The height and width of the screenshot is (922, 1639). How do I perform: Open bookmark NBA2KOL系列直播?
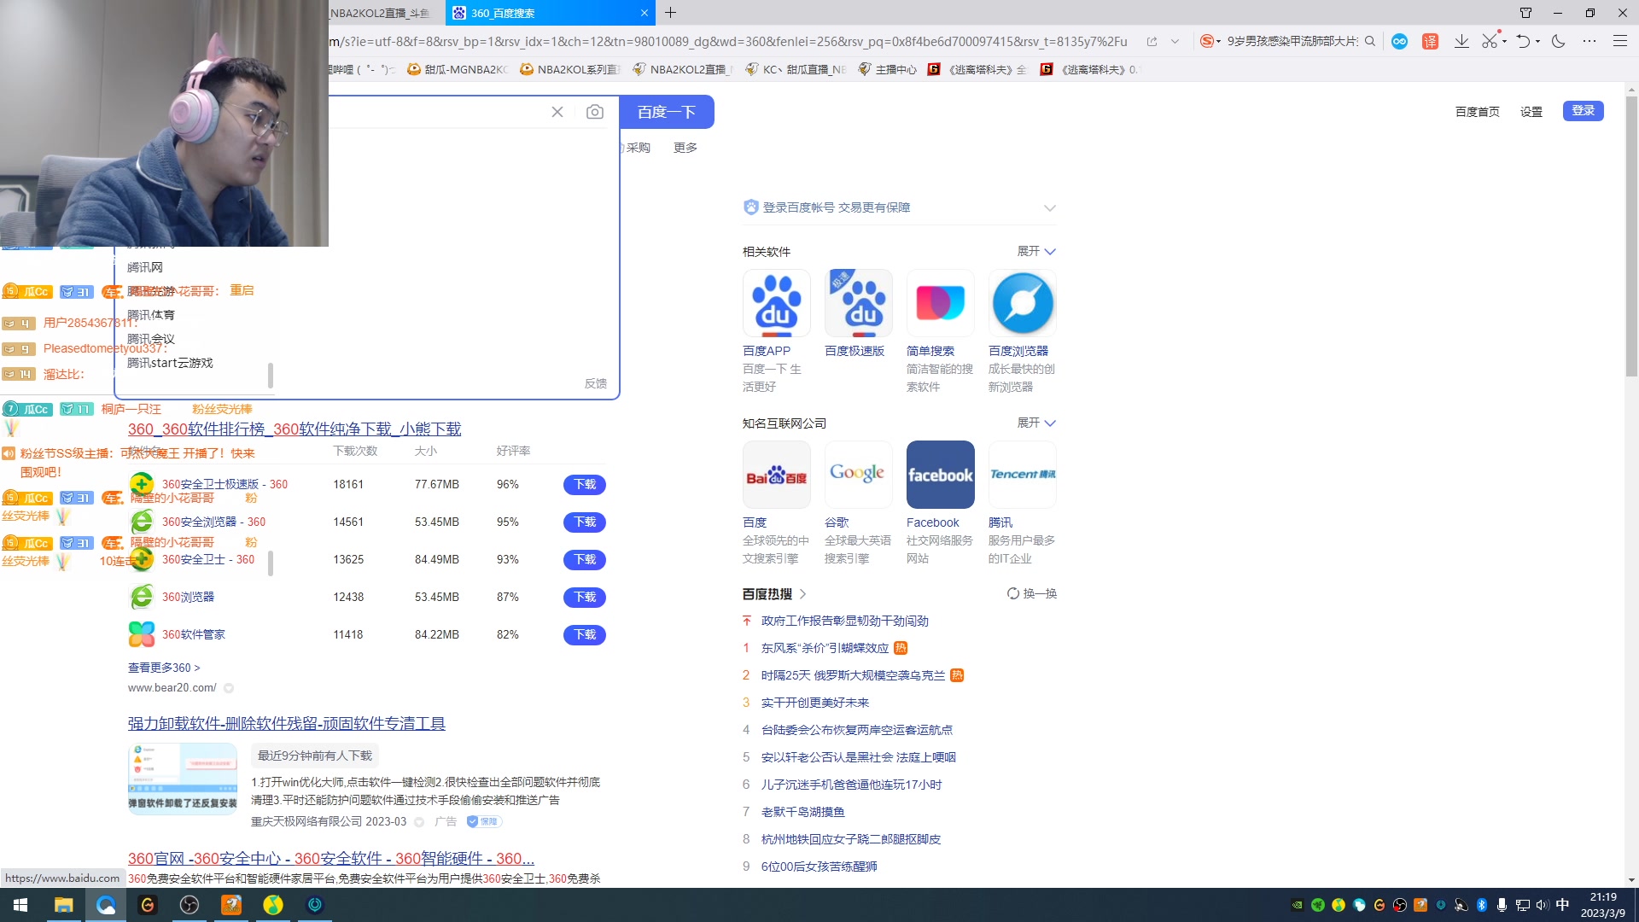[569, 69]
